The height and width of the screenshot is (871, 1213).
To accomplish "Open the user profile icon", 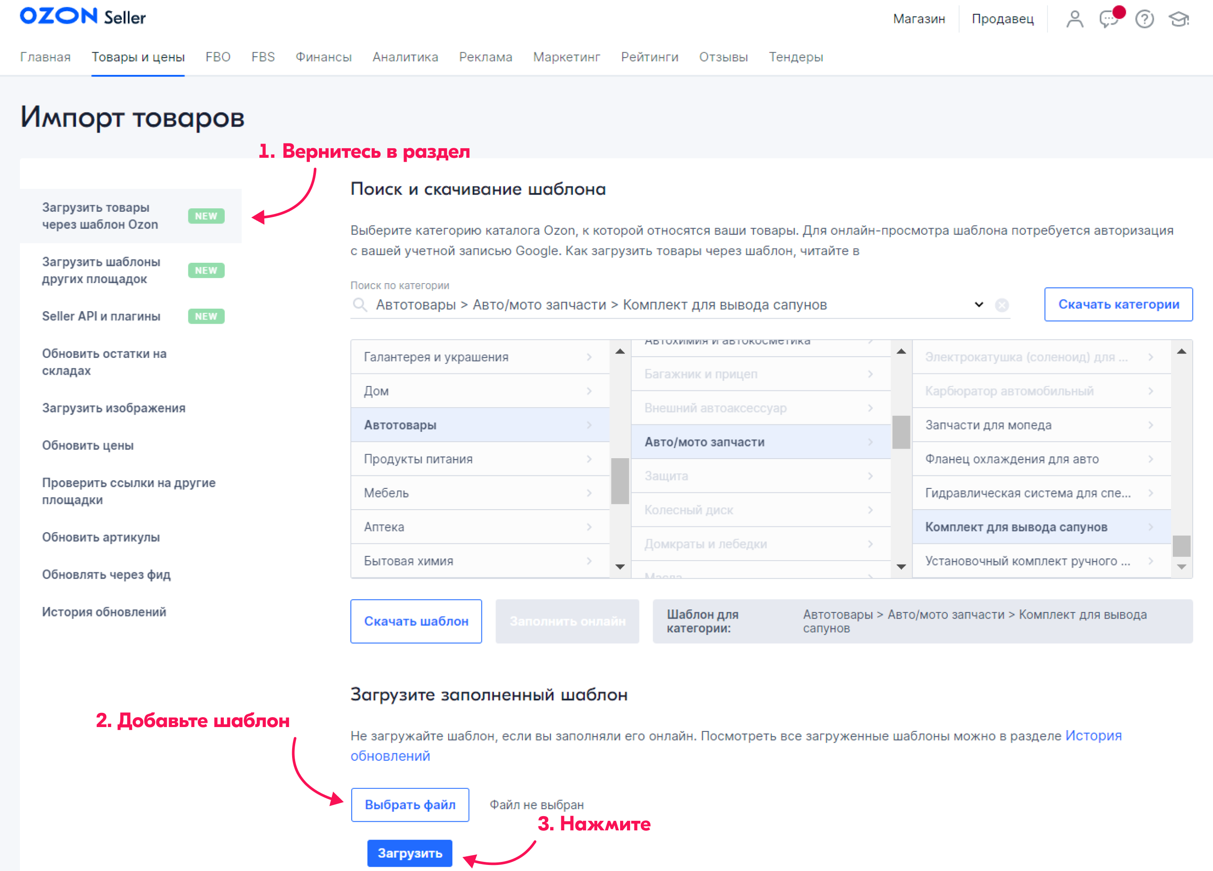I will coord(1074,19).
